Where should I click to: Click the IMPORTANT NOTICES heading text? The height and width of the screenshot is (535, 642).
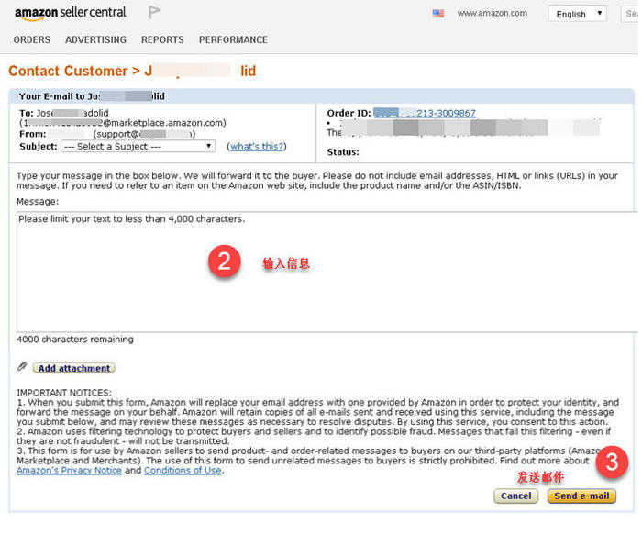pyautogui.click(x=64, y=393)
